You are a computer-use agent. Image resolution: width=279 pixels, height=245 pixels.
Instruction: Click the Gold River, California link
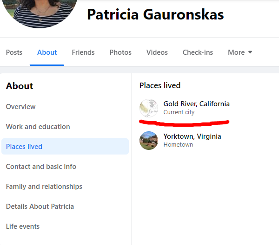tap(196, 104)
